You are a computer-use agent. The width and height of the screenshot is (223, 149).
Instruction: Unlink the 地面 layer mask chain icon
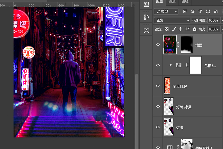(x=178, y=44)
